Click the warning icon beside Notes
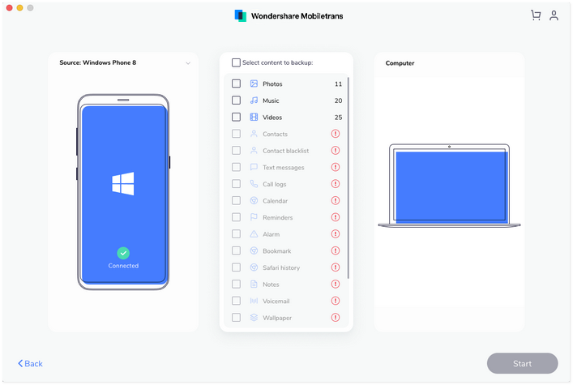Image resolution: width=573 pixels, height=385 pixels. 335,284
